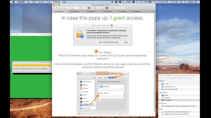Open the View menu

tap(48, 2)
